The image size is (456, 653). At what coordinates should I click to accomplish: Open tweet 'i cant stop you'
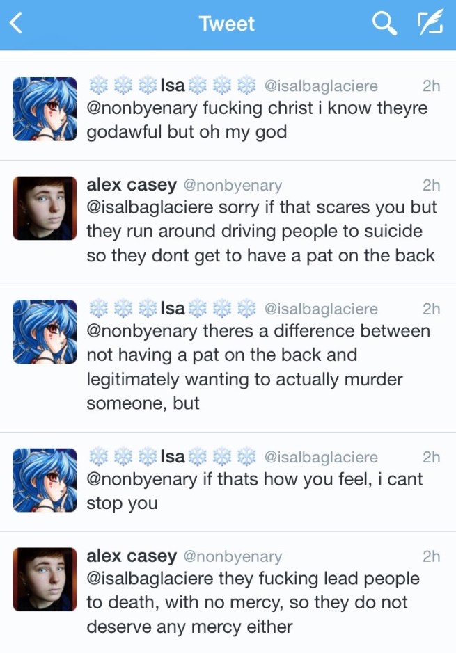tap(228, 482)
